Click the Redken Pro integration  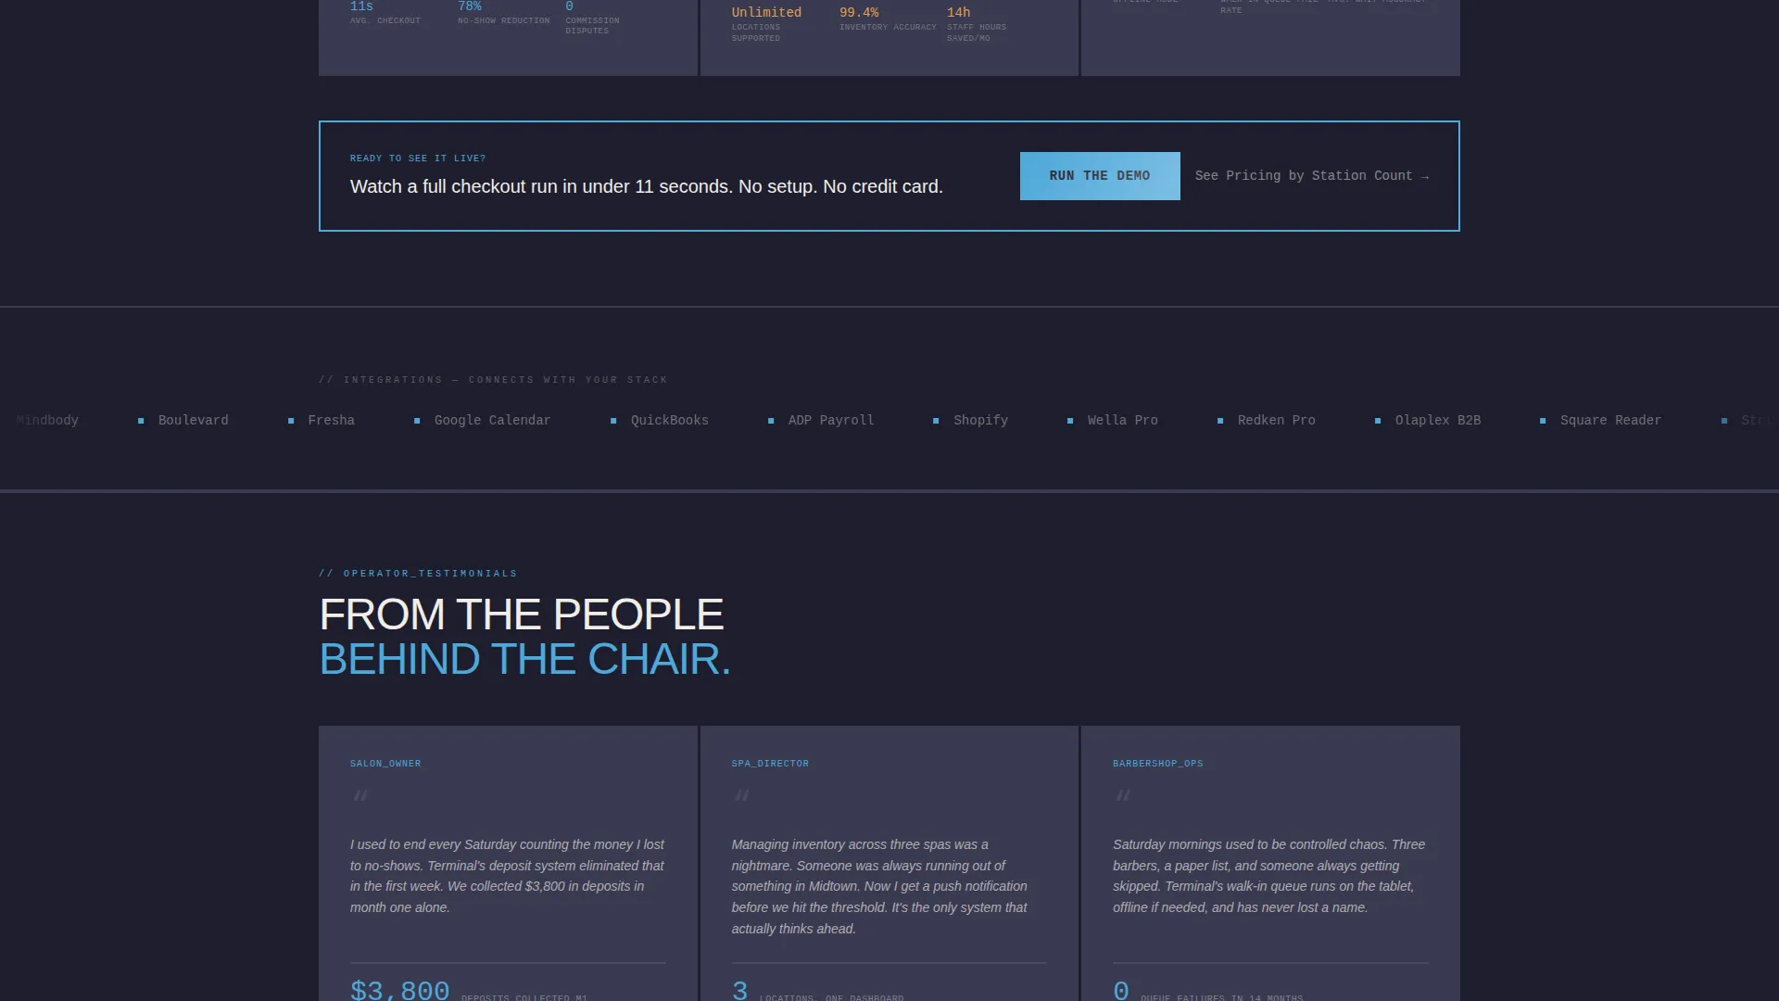click(x=1276, y=421)
